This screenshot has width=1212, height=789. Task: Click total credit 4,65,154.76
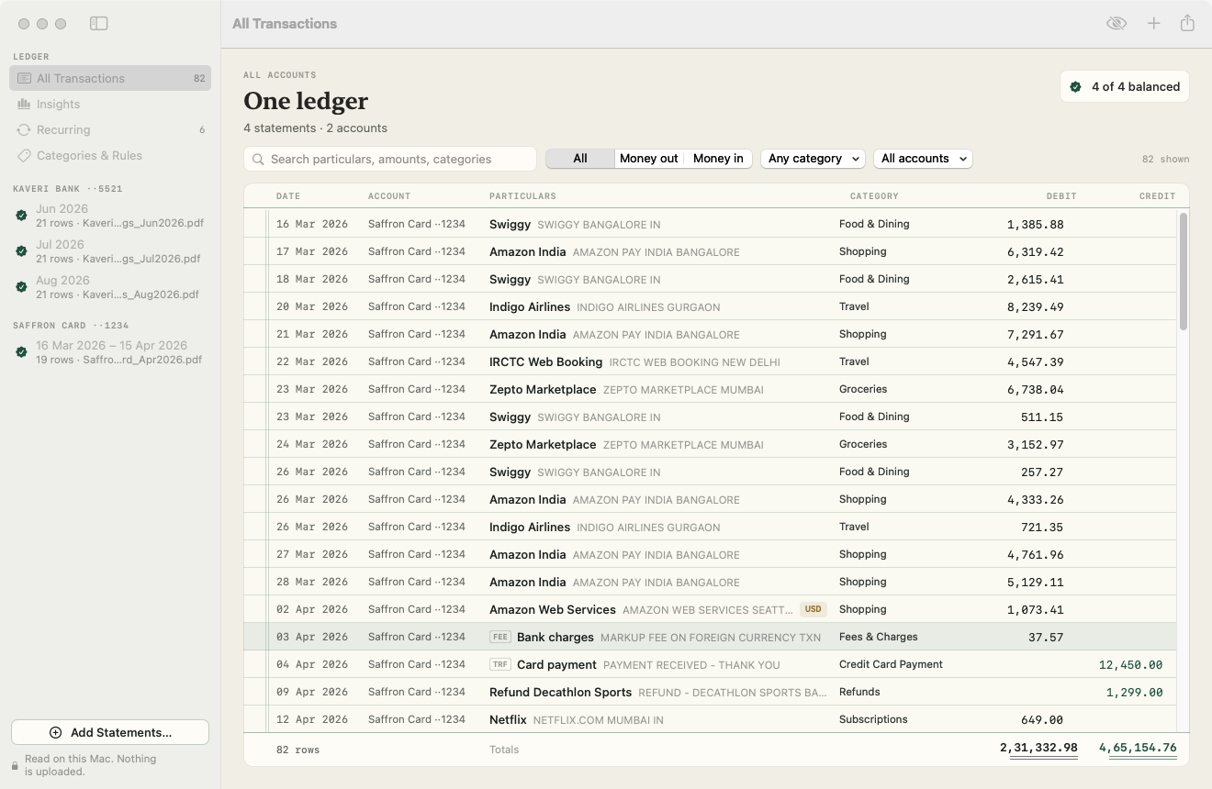pyautogui.click(x=1138, y=748)
